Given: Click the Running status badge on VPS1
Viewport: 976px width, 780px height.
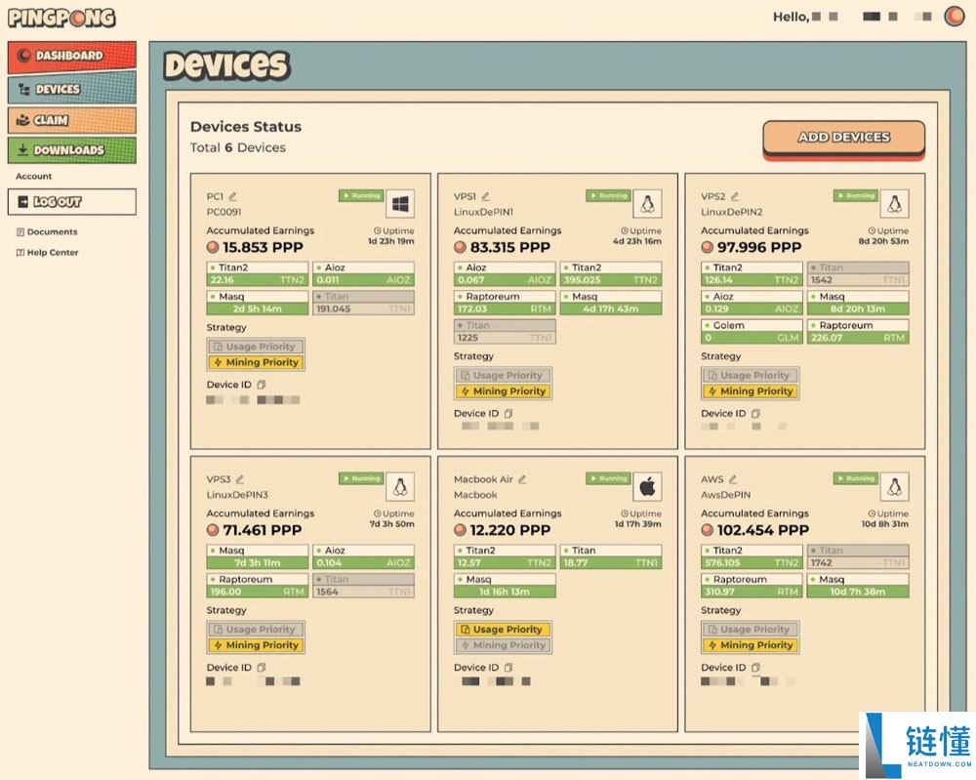Looking at the screenshot, I should [608, 195].
